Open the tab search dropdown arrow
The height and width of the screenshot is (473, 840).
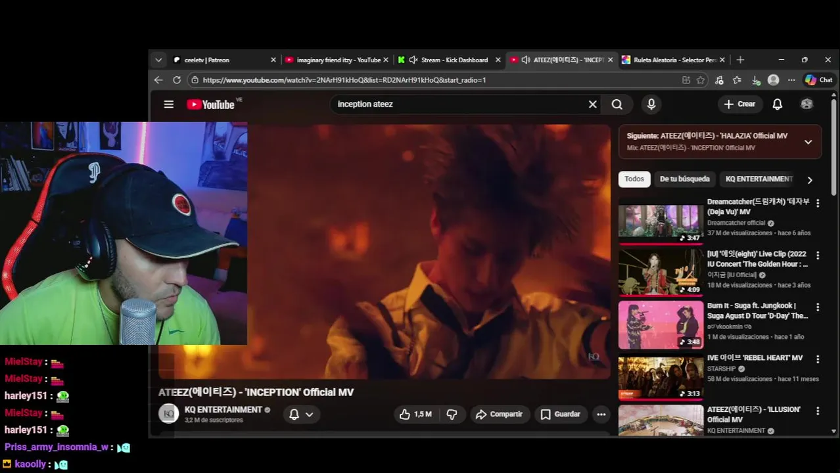point(158,60)
